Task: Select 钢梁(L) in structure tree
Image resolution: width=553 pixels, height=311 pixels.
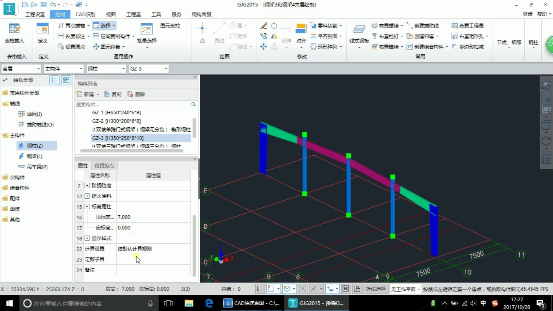Action: [x=34, y=156]
